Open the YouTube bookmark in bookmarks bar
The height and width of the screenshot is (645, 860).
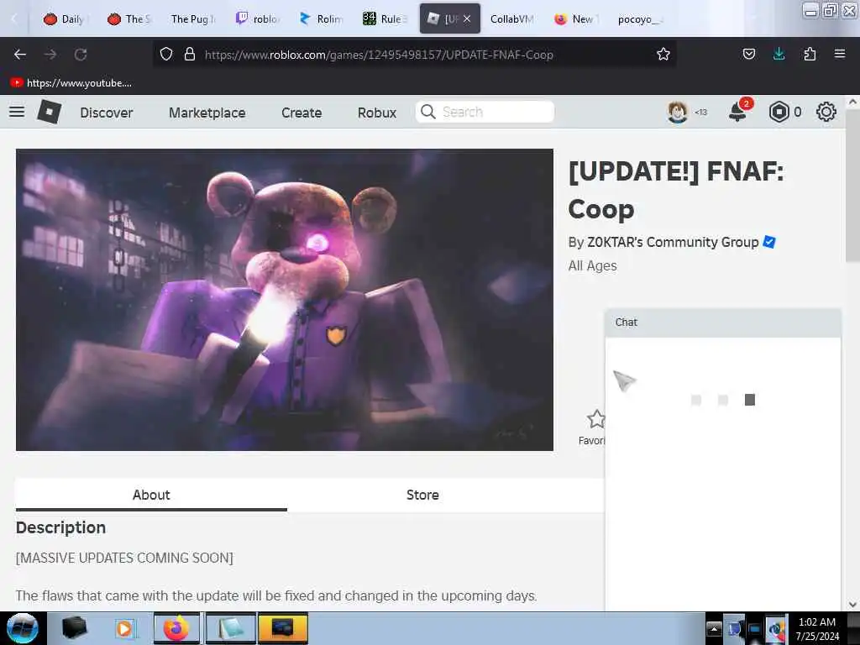[71, 83]
